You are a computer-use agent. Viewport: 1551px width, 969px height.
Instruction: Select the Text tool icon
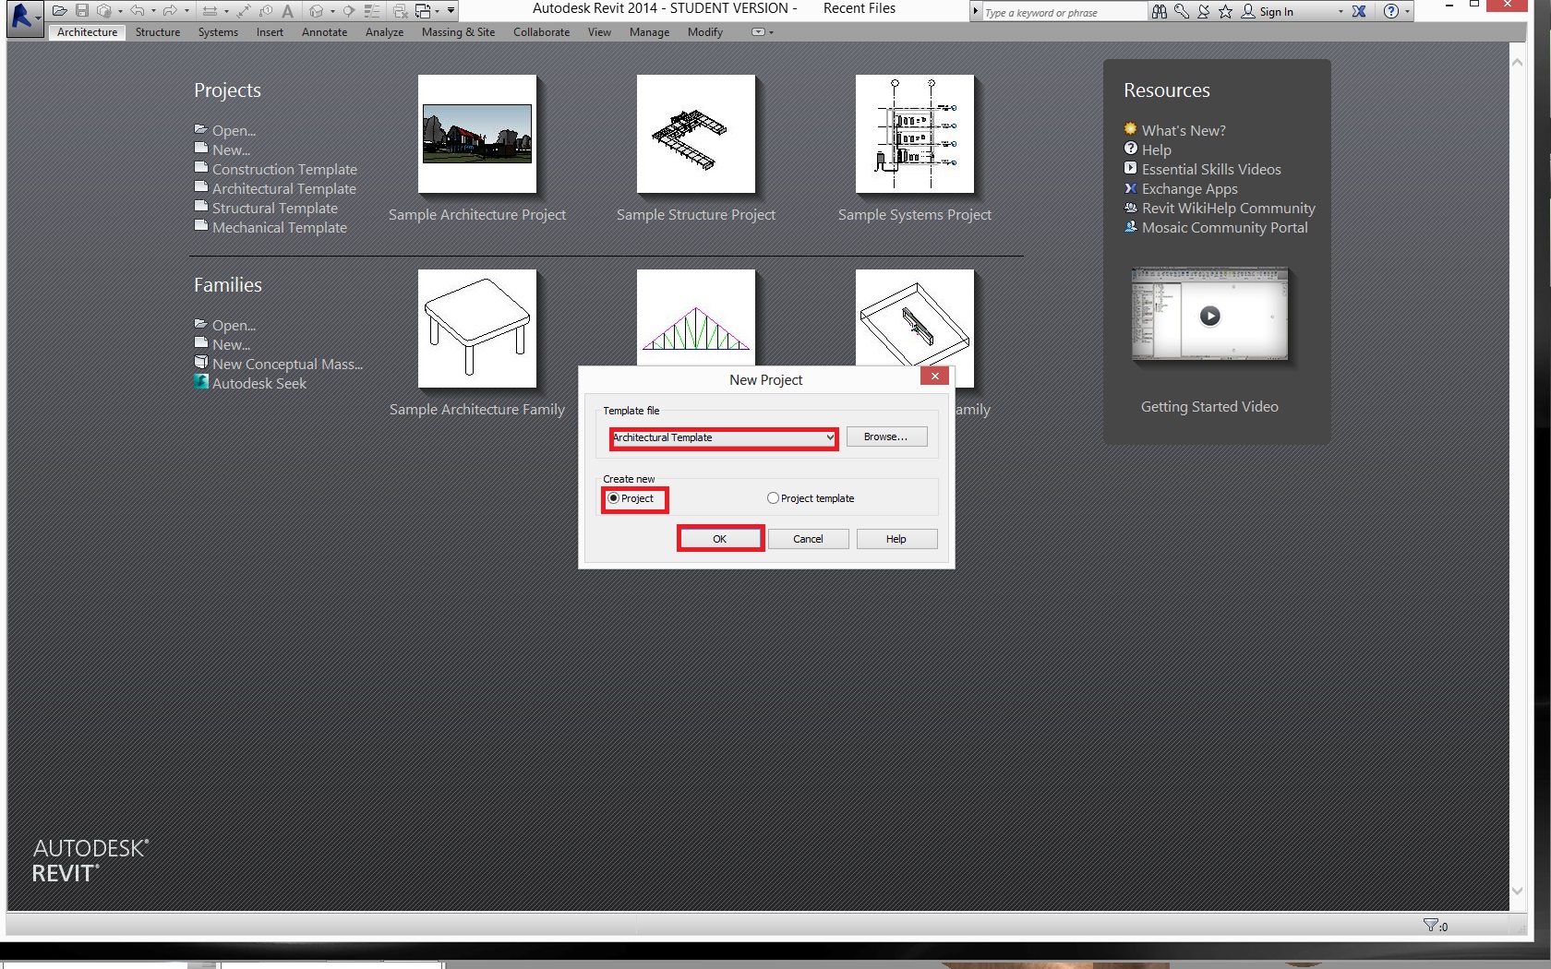pyautogui.click(x=286, y=11)
